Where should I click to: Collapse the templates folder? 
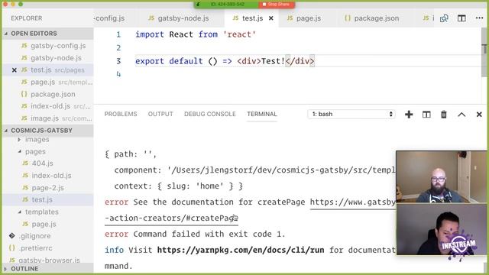41,212
